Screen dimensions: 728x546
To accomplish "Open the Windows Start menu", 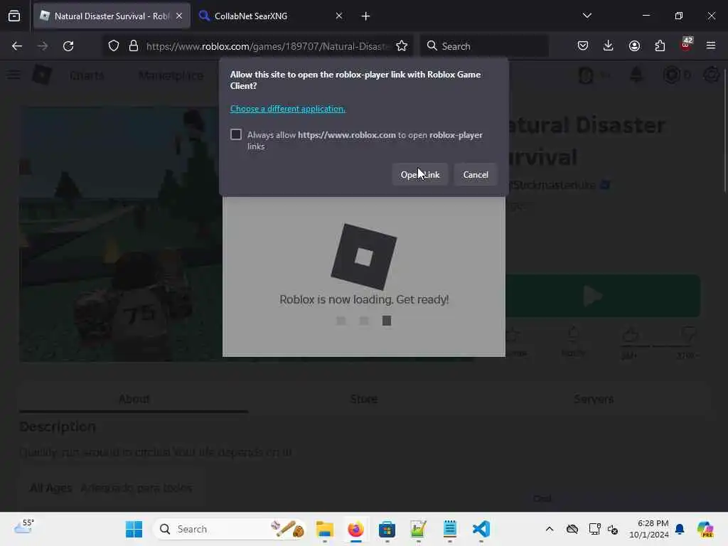I will [x=134, y=529].
